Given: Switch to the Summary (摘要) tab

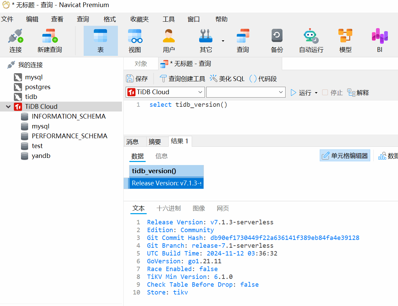Looking at the screenshot, I should point(158,142).
